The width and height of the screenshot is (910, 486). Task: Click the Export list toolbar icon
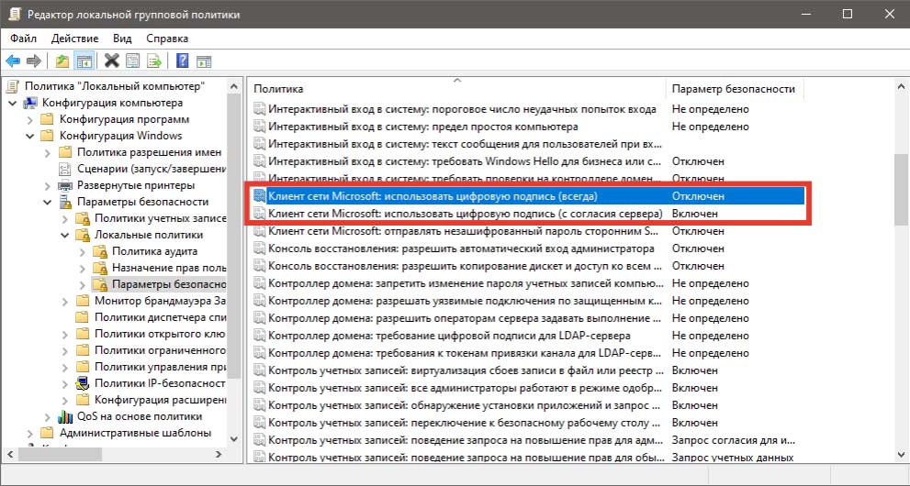point(155,61)
